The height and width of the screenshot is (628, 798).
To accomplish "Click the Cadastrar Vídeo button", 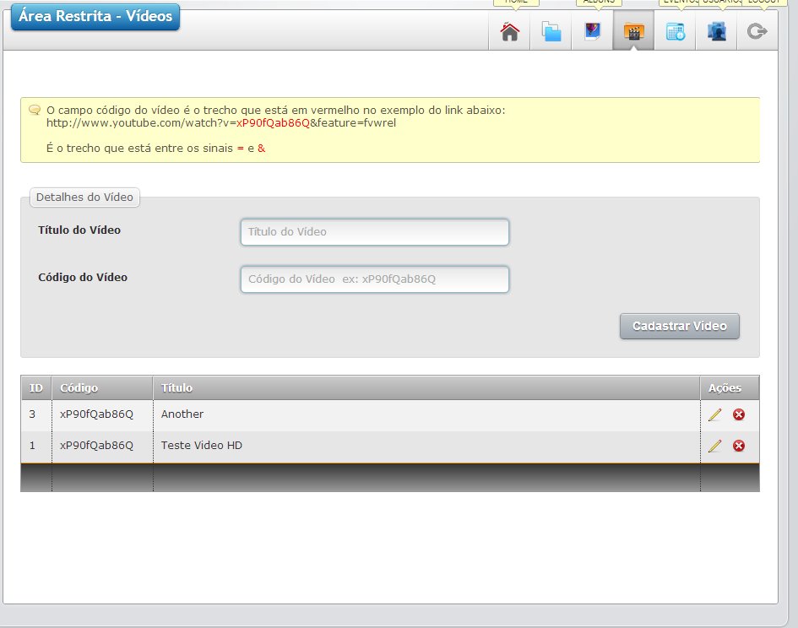I will pos(680,326).
